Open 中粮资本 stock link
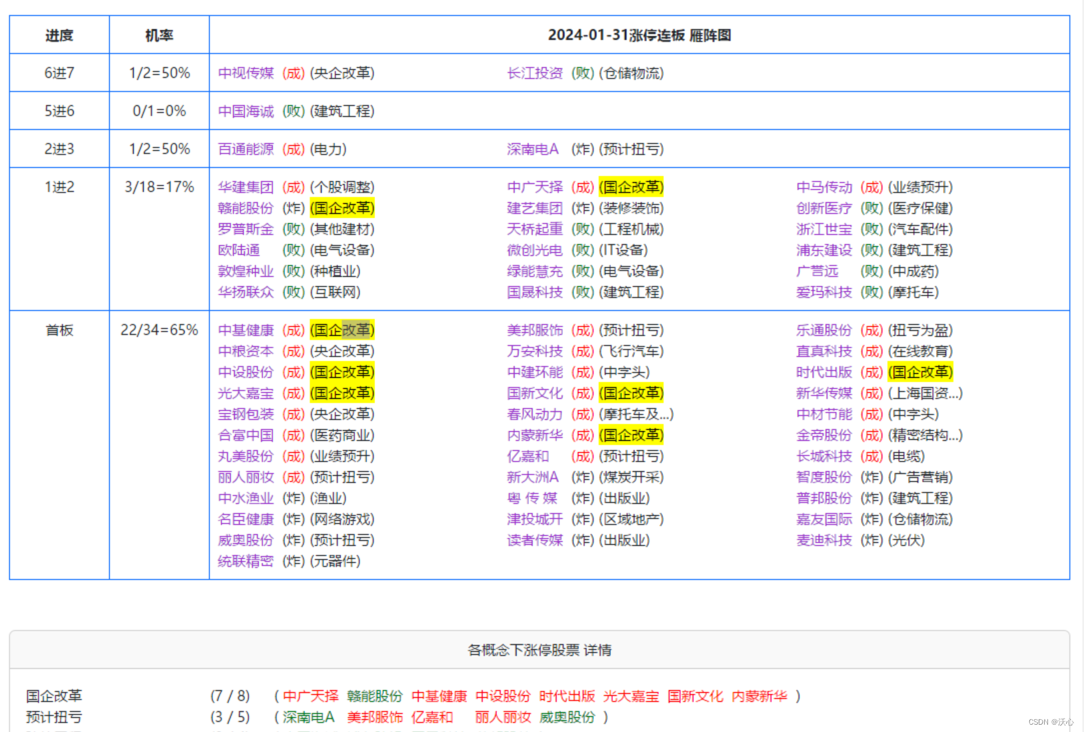The height and width of the screenshot is (732, 1084). [246, 351]
